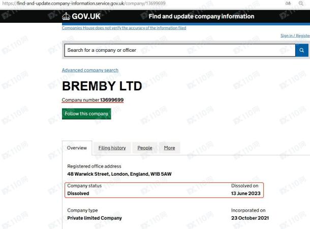The height and width of the screenshot is (229, 310).
Task: Open the More tab
Action: tap(169, 148)
